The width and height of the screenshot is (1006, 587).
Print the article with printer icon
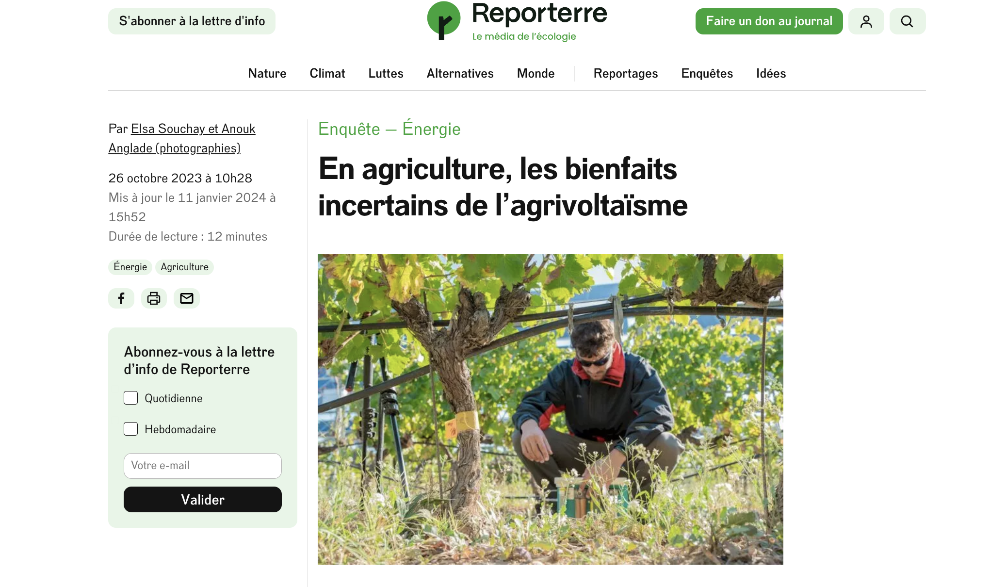154,298
